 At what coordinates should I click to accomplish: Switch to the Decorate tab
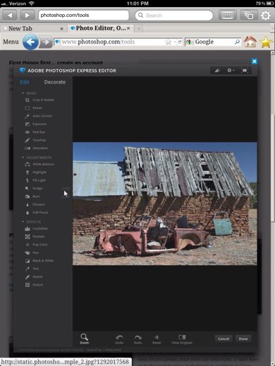point(55,82)
